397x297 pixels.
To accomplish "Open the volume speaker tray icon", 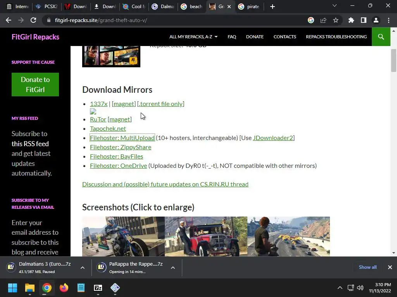I will [x=360, y=288].
